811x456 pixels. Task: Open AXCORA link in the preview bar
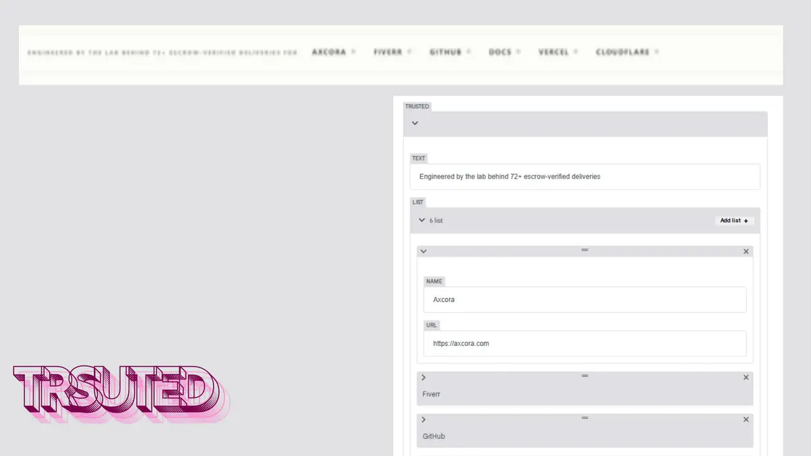(x=329, y=52)
